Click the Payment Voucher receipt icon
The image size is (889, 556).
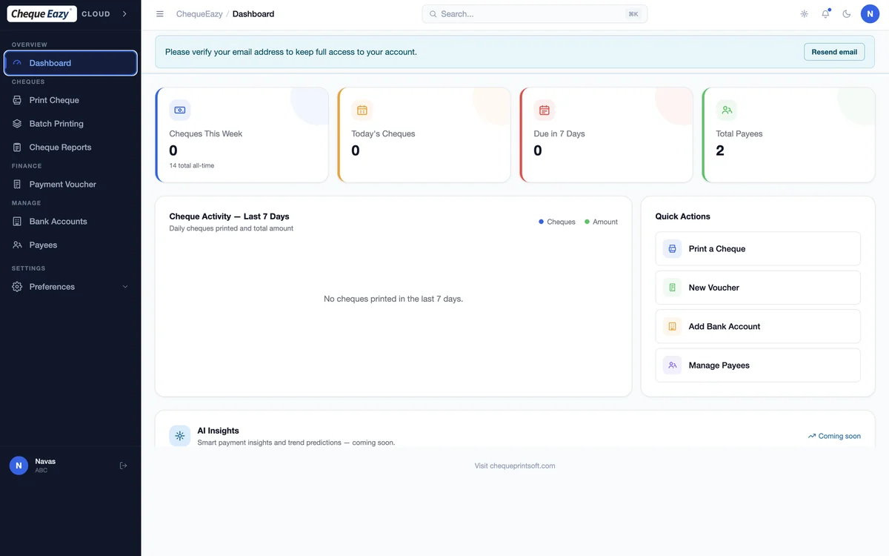click(x=17, y=185)
